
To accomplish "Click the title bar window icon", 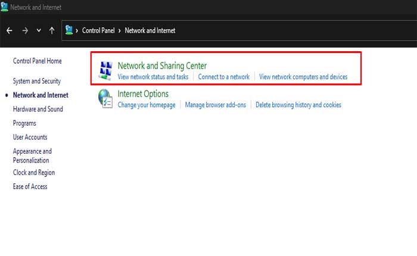I will click(x=5, y=7).
